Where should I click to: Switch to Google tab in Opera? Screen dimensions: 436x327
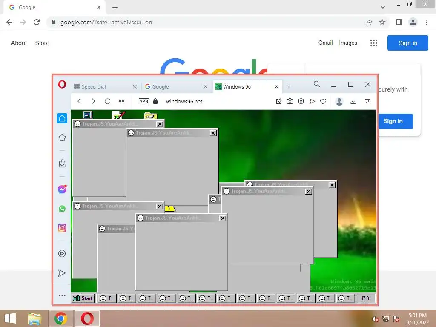[x=176, y=87]
